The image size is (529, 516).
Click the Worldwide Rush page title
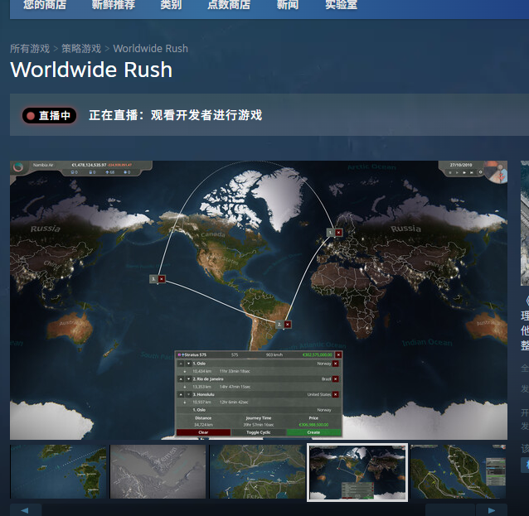tap(91, 70)
